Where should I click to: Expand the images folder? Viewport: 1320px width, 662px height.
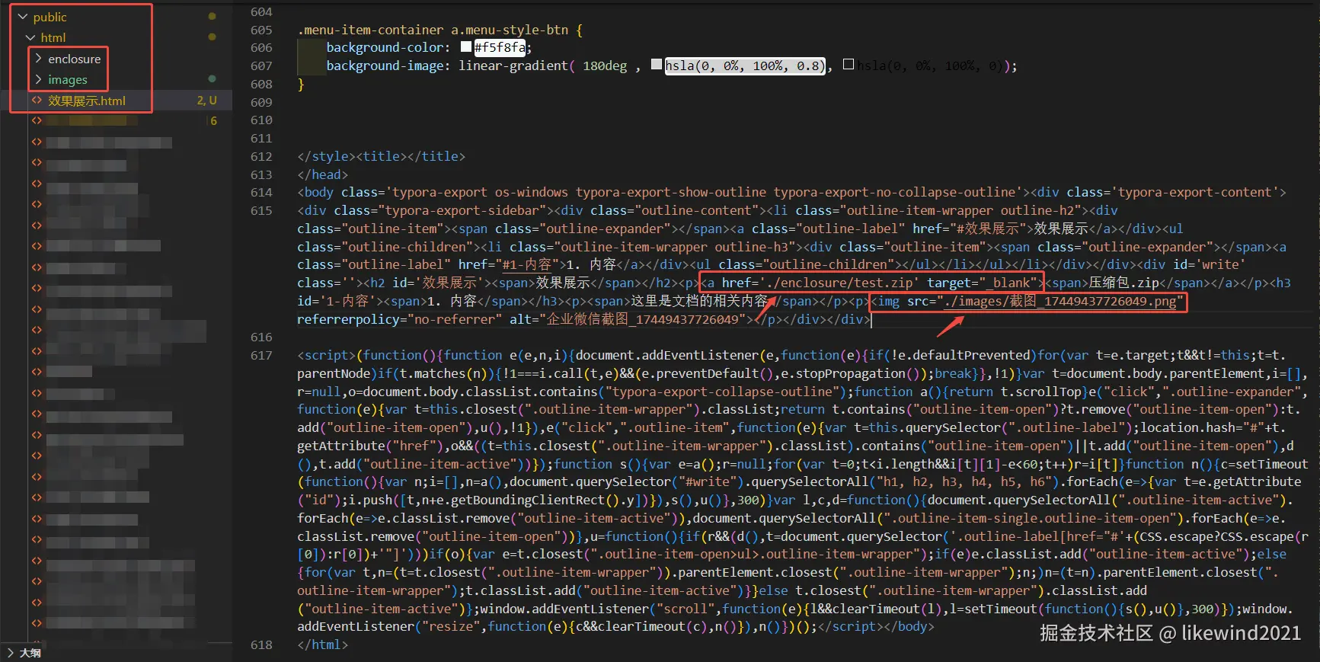(x=38, y=79)
